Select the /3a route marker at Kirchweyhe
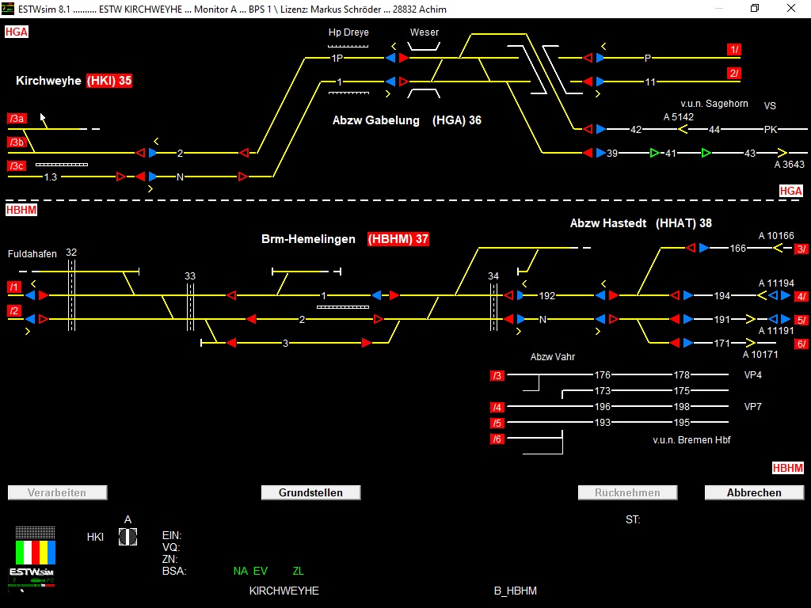Viewport: 811px width, 608px height. point(17,119)
